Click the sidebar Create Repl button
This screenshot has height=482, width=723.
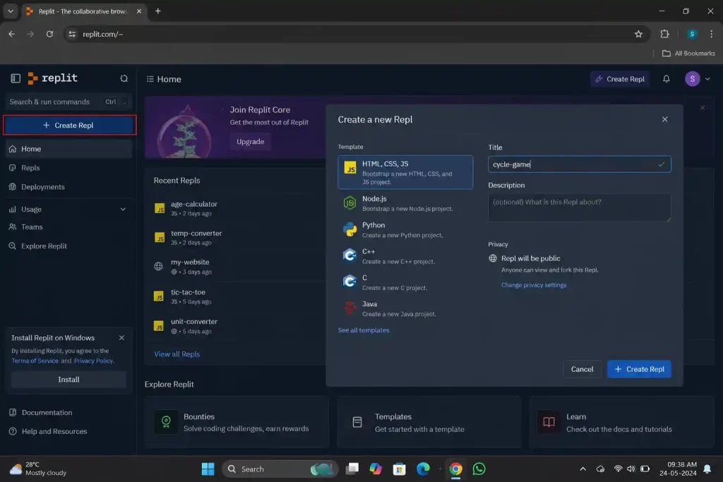[70, 125]
